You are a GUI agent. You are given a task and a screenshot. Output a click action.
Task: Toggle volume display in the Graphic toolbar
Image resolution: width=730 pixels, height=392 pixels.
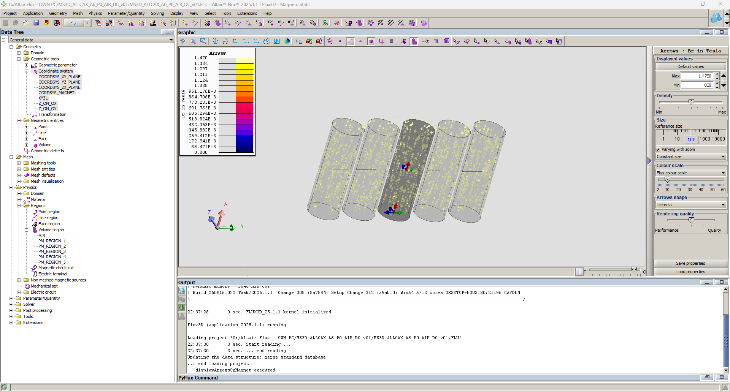coord(371,41)
